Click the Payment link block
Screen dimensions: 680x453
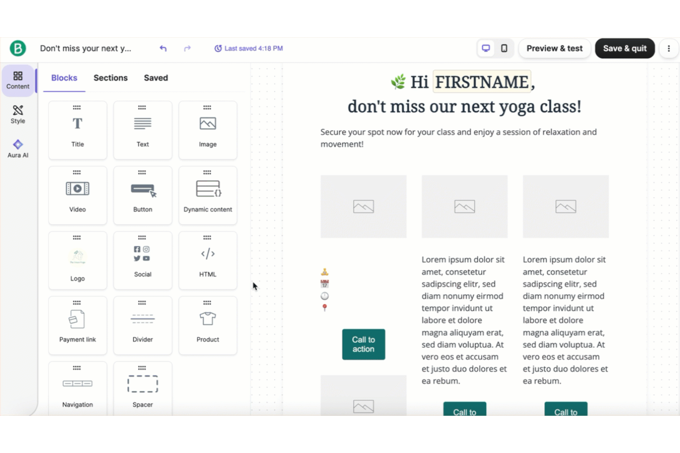77,325
